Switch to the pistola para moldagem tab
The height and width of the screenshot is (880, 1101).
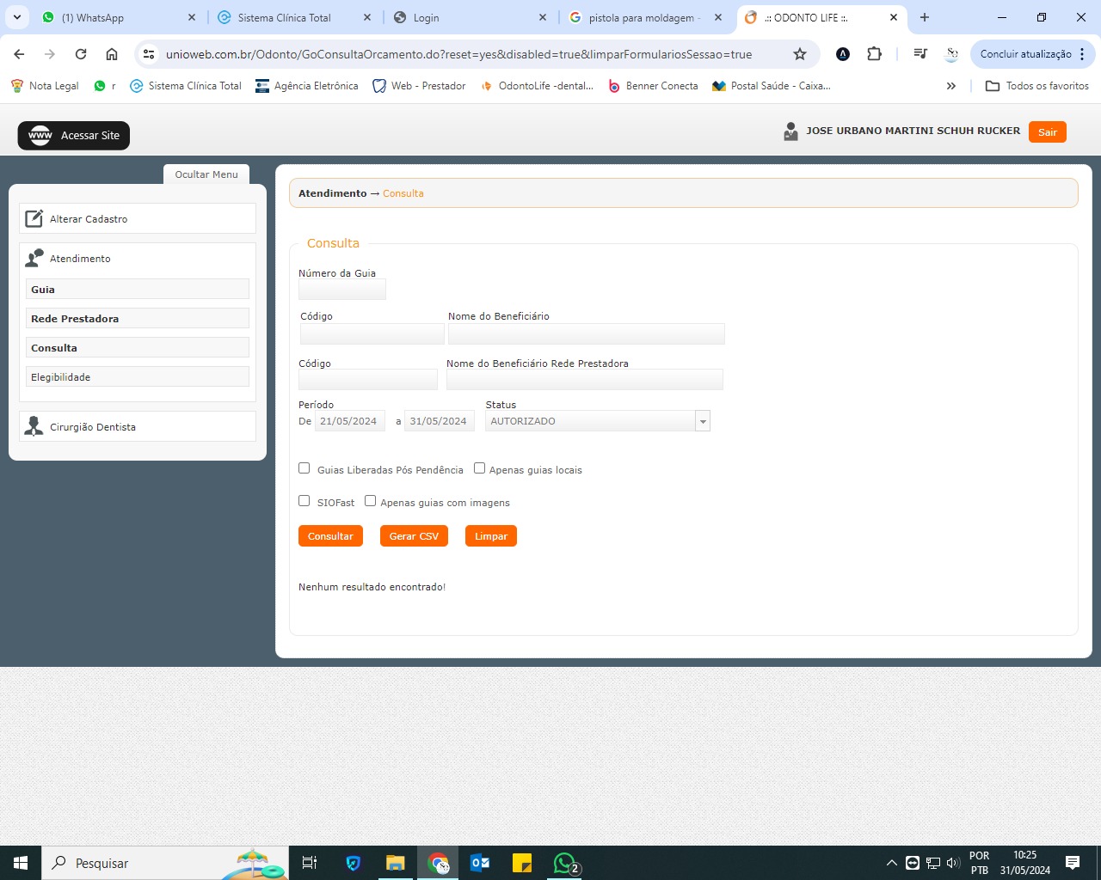pos(643,17)
